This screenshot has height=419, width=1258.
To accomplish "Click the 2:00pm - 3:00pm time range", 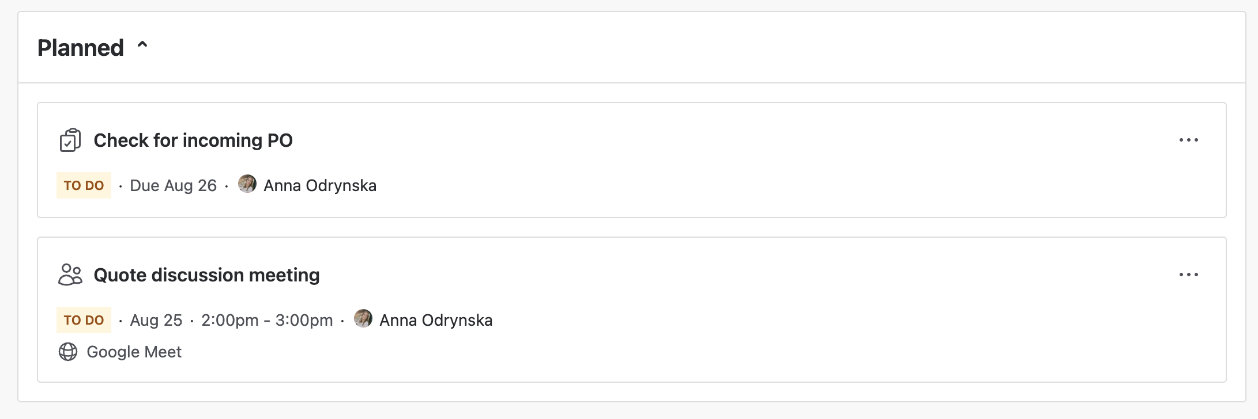I will coord(267,320).
